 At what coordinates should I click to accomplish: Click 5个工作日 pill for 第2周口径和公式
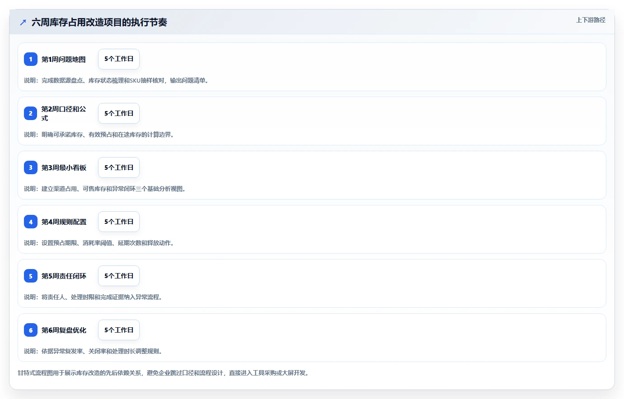[119, 113]
